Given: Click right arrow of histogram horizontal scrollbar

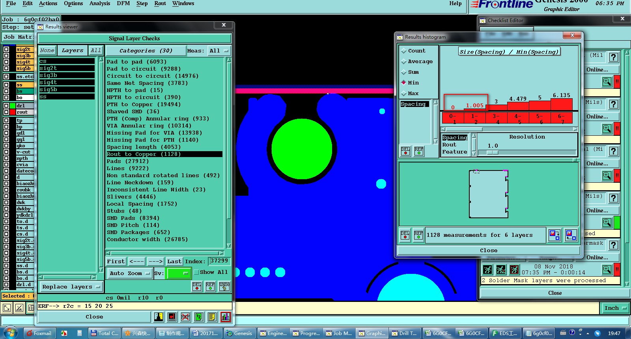Looking at the screenshot, I should [575, 129].
